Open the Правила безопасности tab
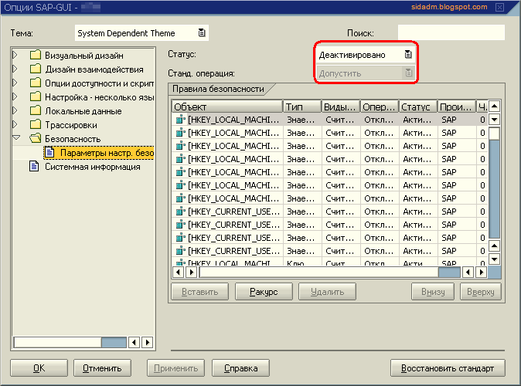This screenshot has height=386, width=521. point(218,89)
